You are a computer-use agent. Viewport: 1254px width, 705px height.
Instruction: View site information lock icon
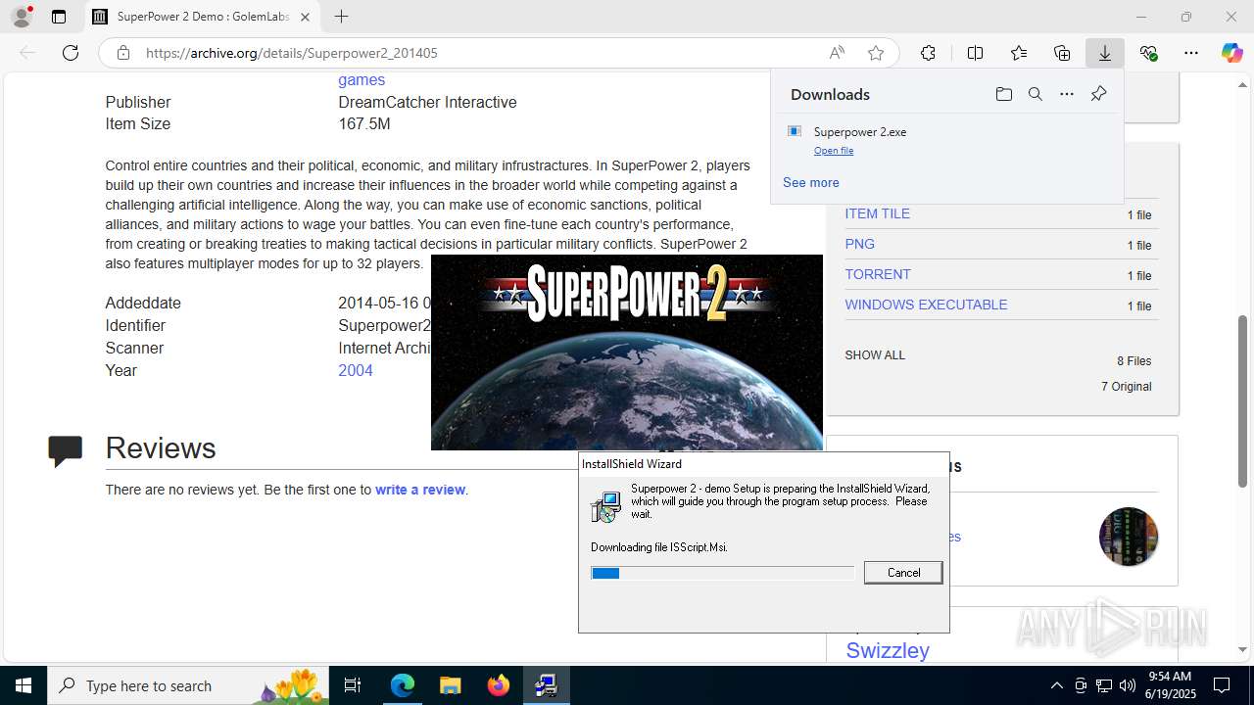point(123,53)
